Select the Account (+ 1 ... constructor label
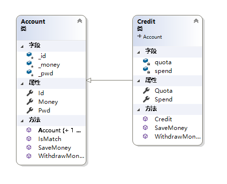 tap(60, 130)
